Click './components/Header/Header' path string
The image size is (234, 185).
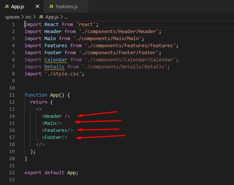coord(119,31)
